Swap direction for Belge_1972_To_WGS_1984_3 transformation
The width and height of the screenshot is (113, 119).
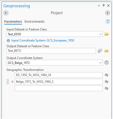(107, 82)
